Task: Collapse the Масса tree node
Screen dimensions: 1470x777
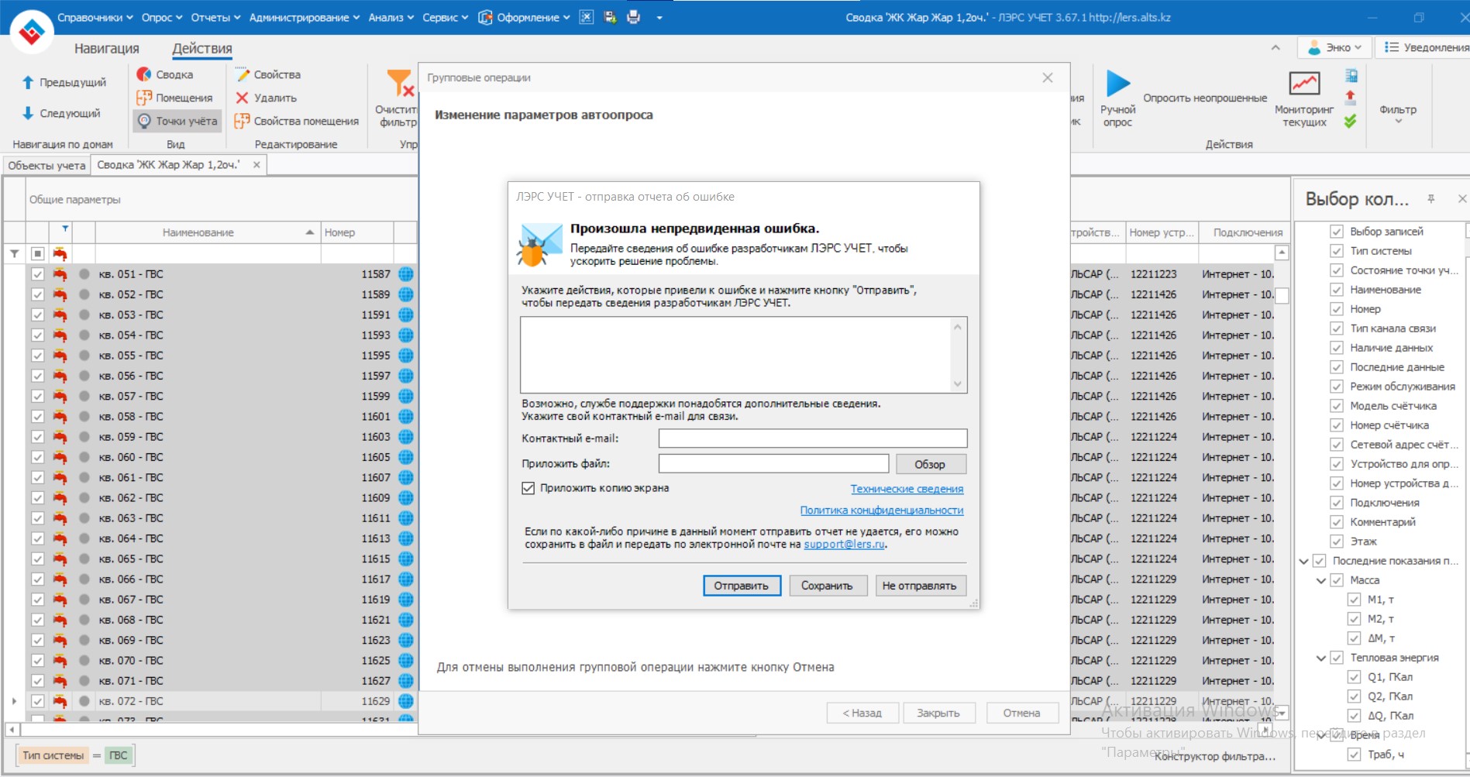Action: click(x=1321, y=580)
